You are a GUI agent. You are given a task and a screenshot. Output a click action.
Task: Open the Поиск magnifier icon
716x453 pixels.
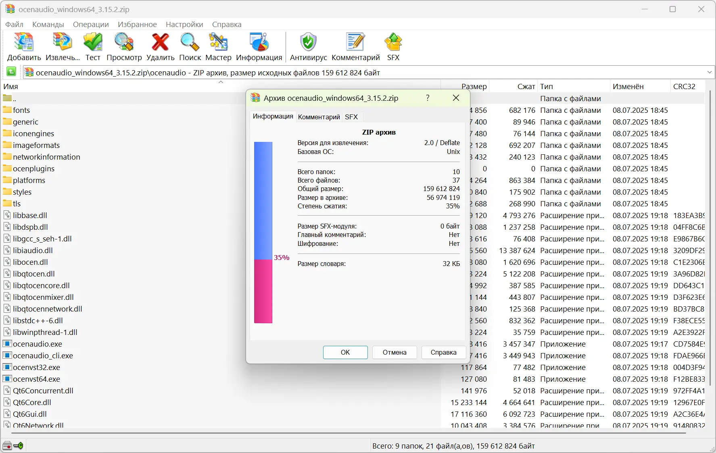(190, 43)
